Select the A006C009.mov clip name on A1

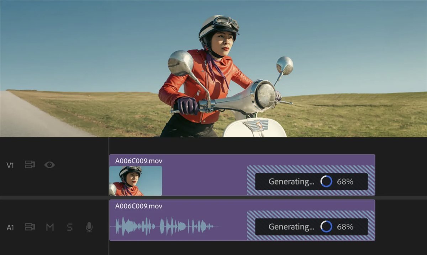(x=138, y=206)
